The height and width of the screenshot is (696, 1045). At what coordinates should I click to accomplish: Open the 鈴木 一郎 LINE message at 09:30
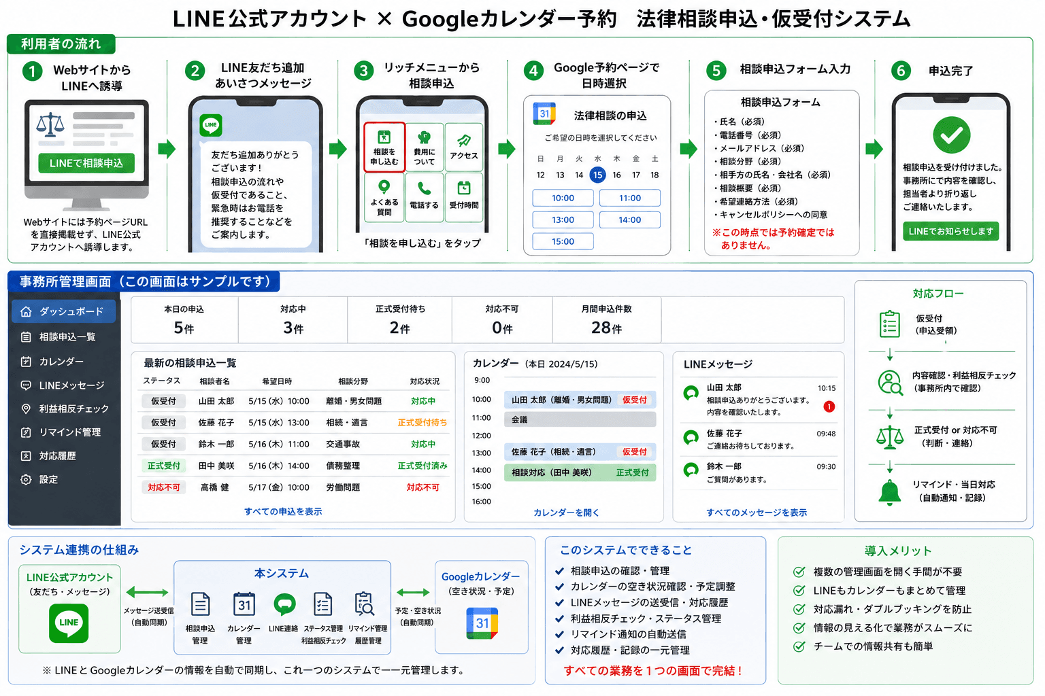click(759, 472)
